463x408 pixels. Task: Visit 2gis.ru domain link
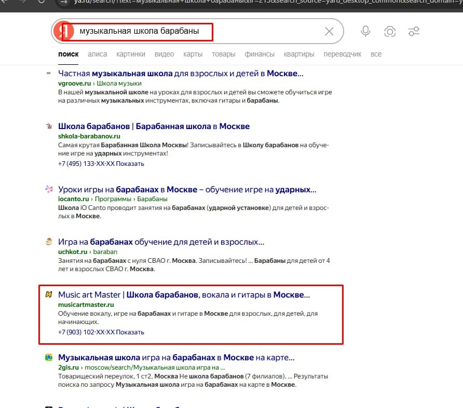69,368
